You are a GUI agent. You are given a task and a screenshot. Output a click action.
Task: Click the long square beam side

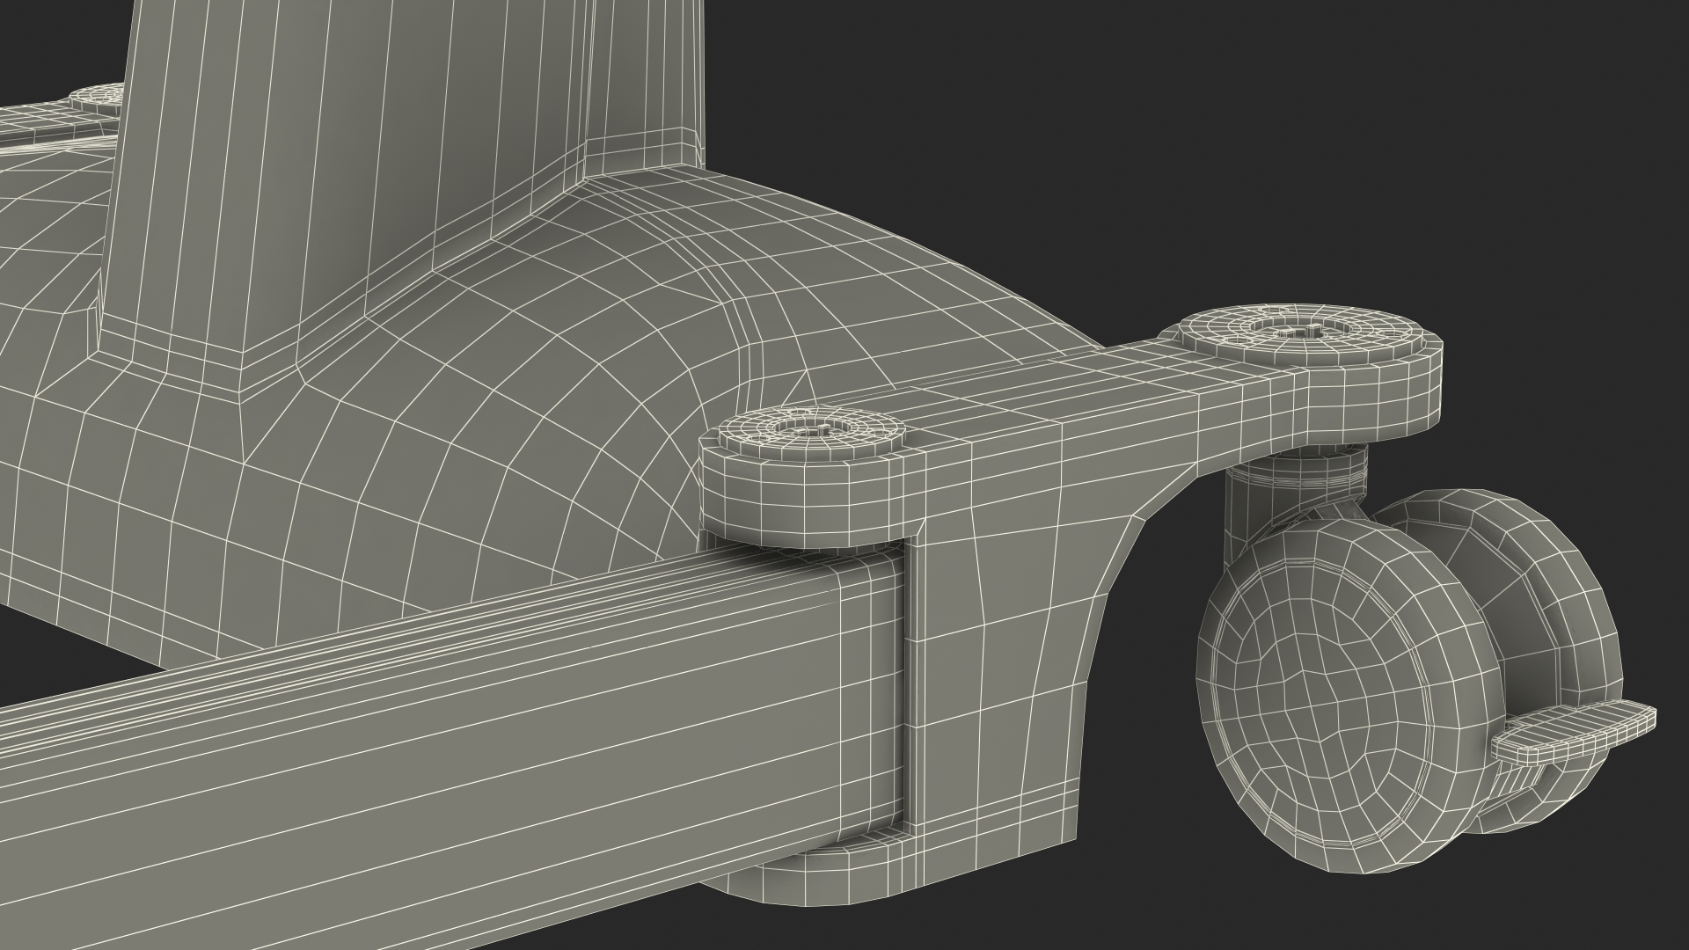(x=440, y=774)
